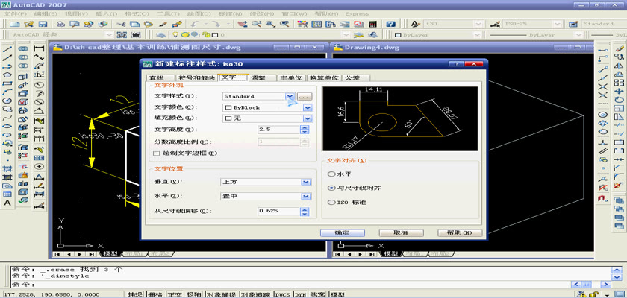Open the Dimension Style manager icon
627x298 pixels.
[x=494, y=24]
